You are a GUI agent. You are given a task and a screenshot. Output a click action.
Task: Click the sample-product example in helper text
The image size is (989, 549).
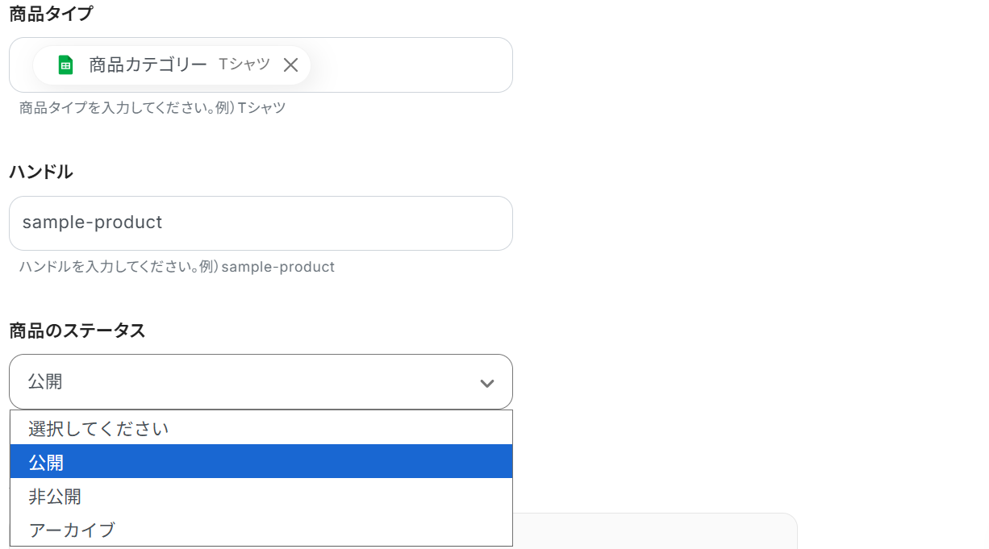coord(278,266)
